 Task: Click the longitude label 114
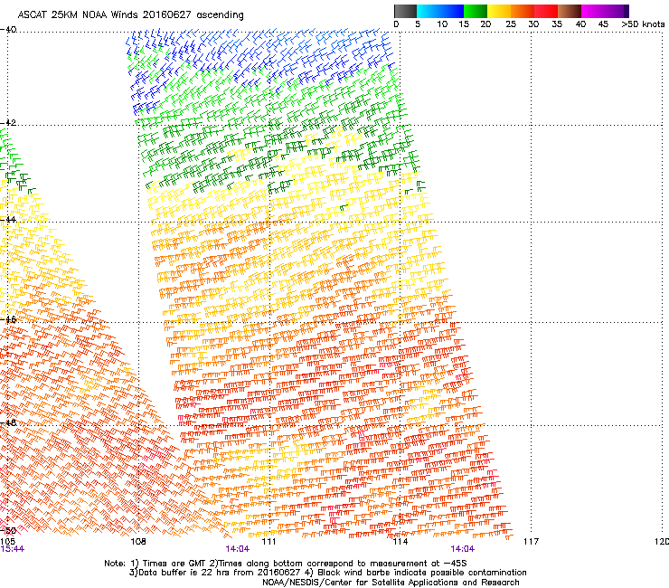[400, 542]
